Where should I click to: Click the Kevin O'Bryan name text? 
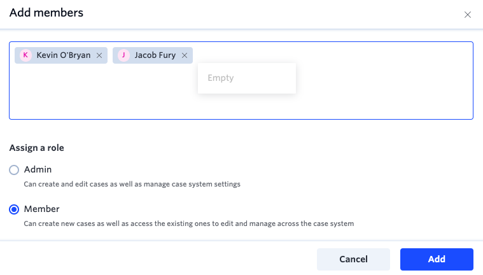tap(64, 55)
